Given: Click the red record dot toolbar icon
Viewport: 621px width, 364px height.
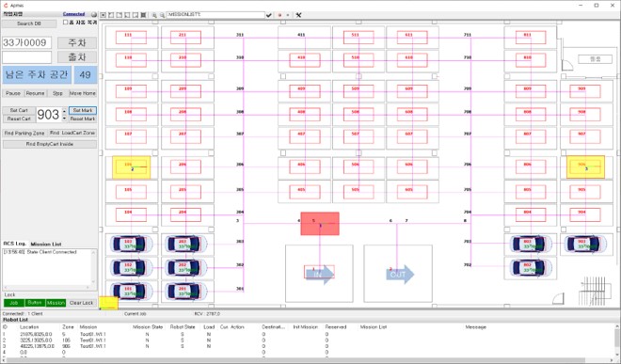Looking at the screenshot, I should tap(279, 15).
